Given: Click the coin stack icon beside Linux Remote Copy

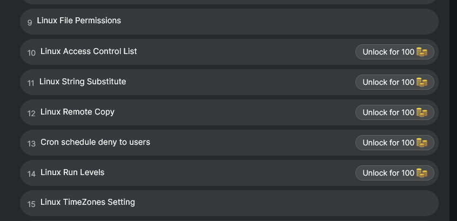Looking at the screenshot, I should click(422, 112).
